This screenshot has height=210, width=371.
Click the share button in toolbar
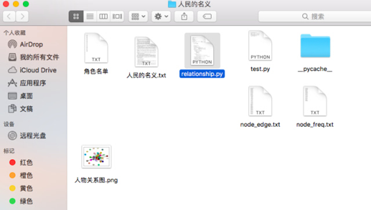tap(184, 16)
